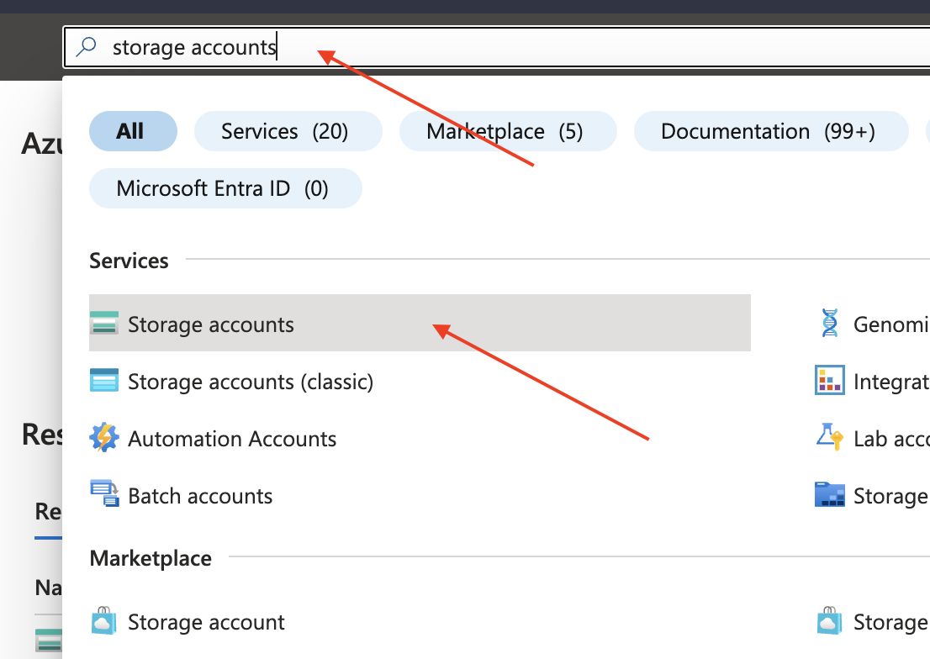Open Storage accounts (classic) service
The height and width of the screenshot is (659, 930).
(251, 382)
